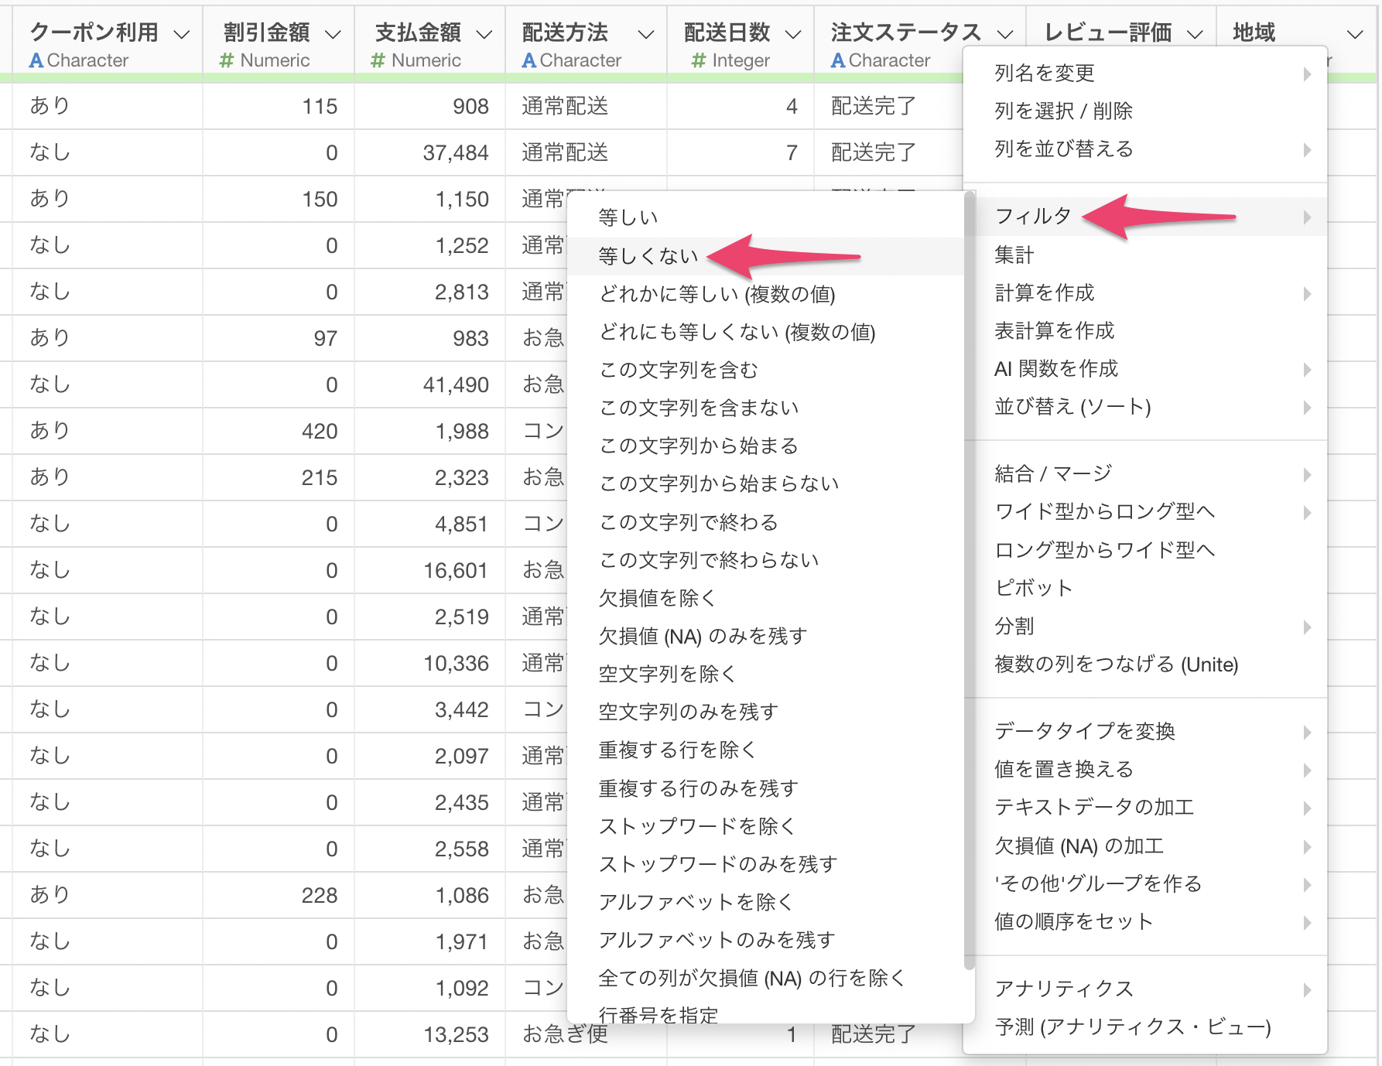Expand the データタイプを変換 submenu arrow

[1307, 731]
